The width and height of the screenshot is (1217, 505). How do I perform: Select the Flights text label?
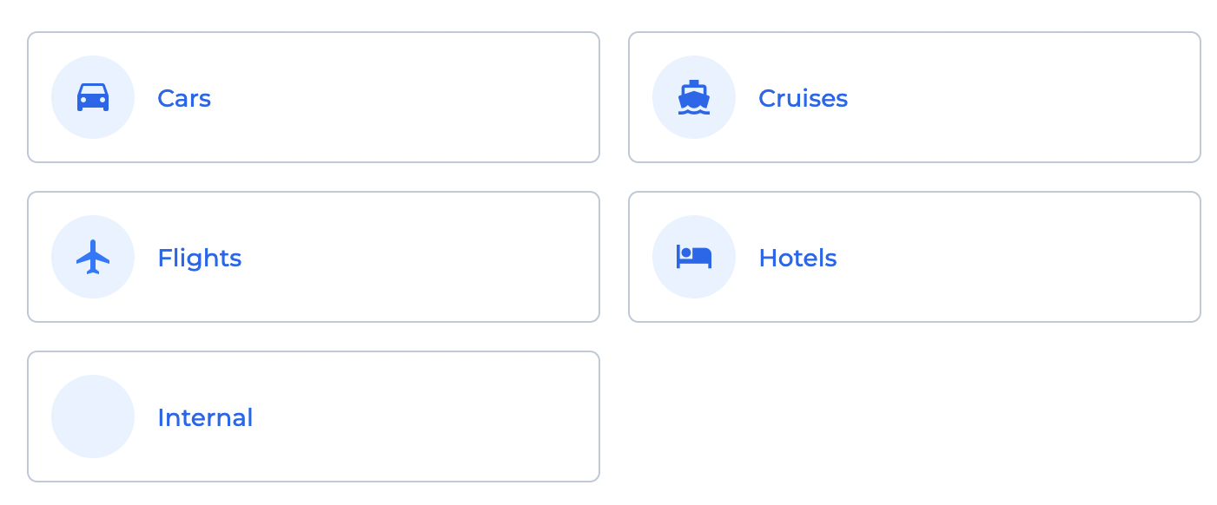tap(199, 258)
